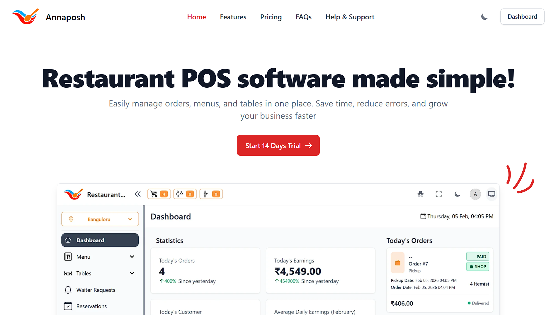
Task: Click the incognito mode icon
Action: (x=421, y=194)
